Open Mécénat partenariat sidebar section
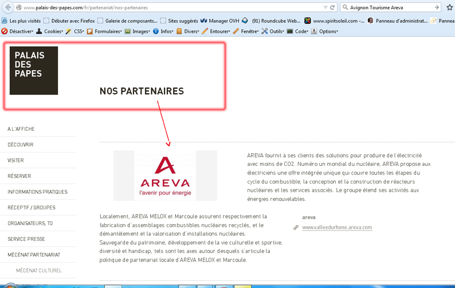This screenshot has height=288, width=455. [x=34, y=255]
